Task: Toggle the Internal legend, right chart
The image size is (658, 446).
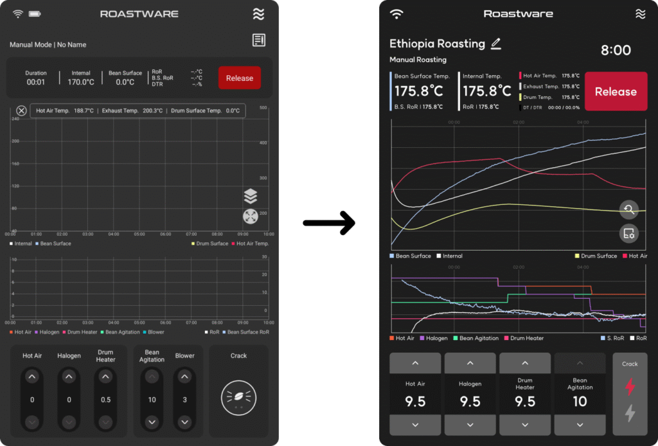Action: tap(449, 256)
